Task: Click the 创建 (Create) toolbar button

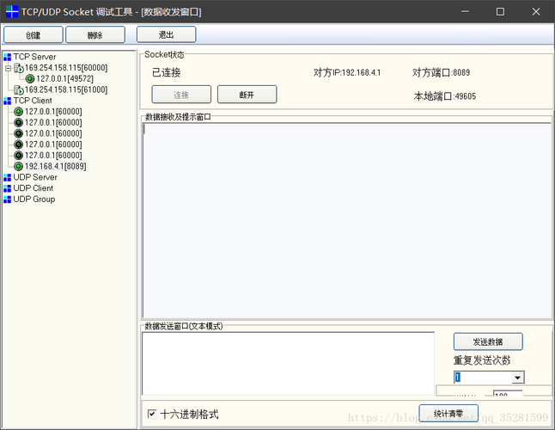Action: pyautogui.click(x=34, y=34)
